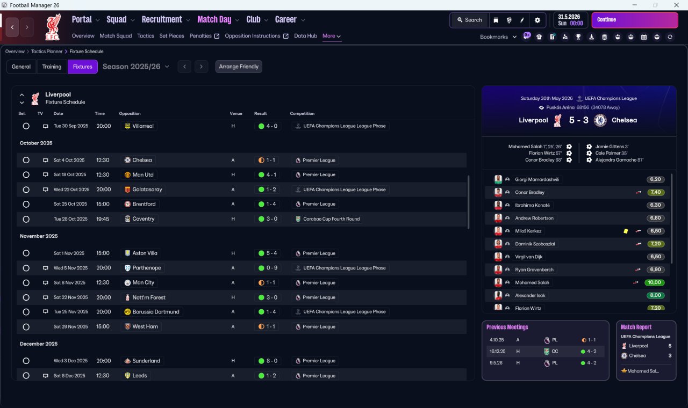The height and width of the screenshot is (408, 688).
Task: Click the fixture list vertical scrollbar
Action: pos(469,201)
